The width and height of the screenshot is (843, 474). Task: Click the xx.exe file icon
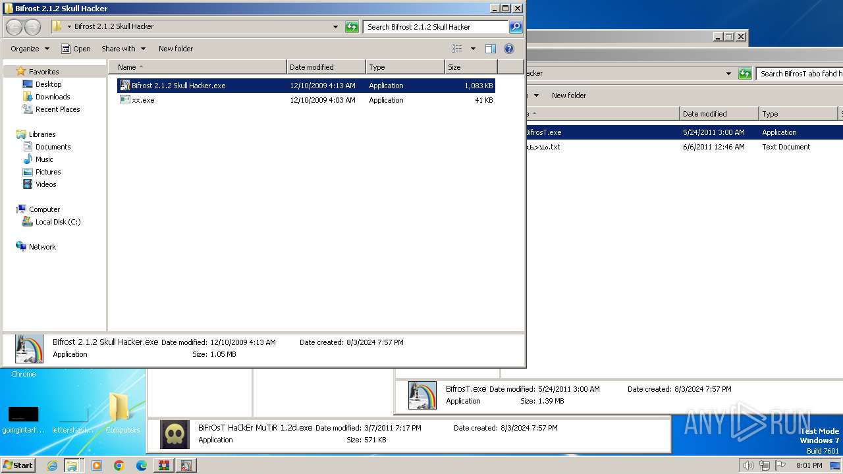[124, 100]
